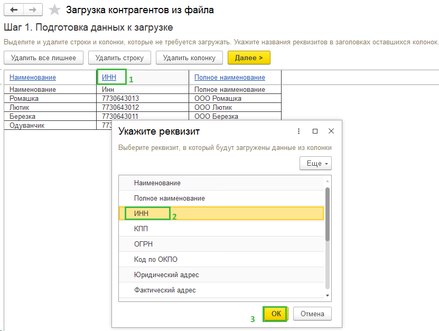The image size is (439, 331).
Task: Open the Полное наименование column header link
Action: point(230,78)
